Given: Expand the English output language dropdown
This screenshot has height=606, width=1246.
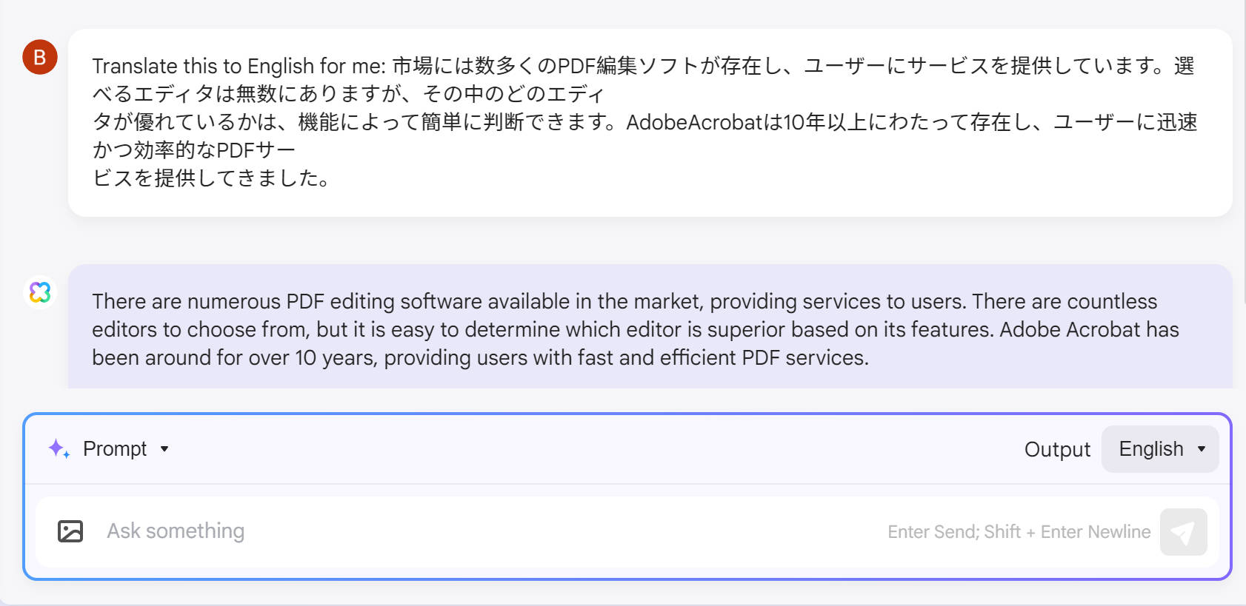Looking at the screenshot, I should pos(1159,449).
